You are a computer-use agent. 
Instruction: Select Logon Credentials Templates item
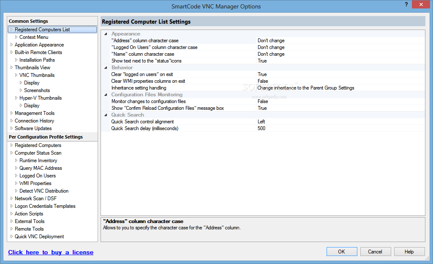coord(45,206)
